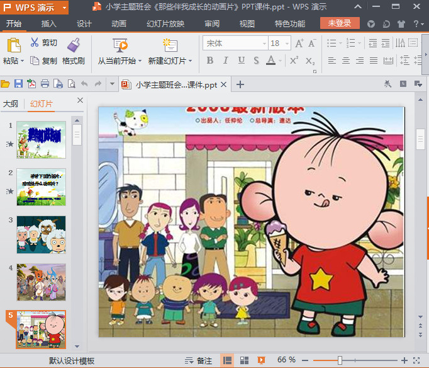Open Print Preview icon
429x368 pixels.
[x=72, y=84]
